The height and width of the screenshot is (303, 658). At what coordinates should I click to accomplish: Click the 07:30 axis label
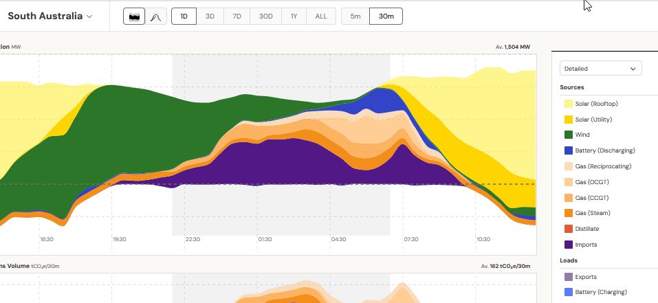(411, 239)
